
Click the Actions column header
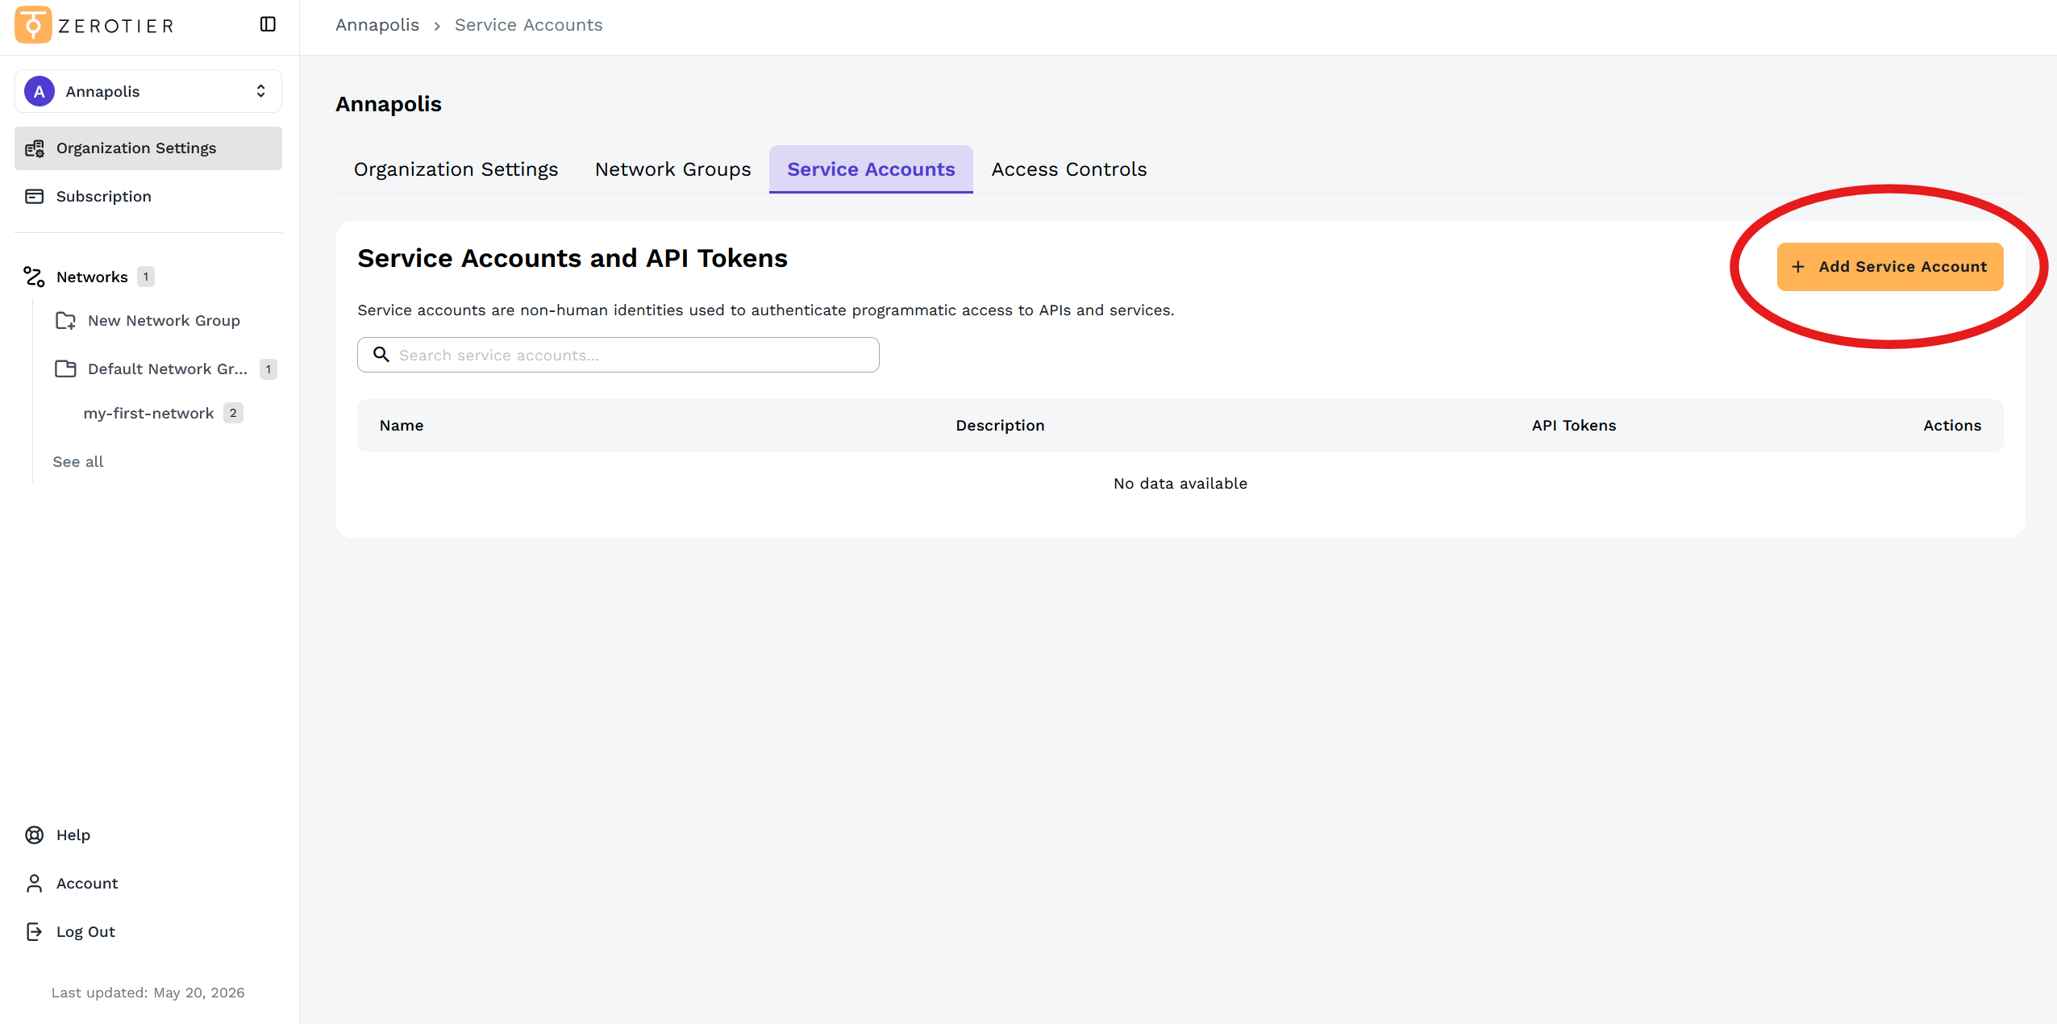pyautogui.click(x=1952, y=426)
